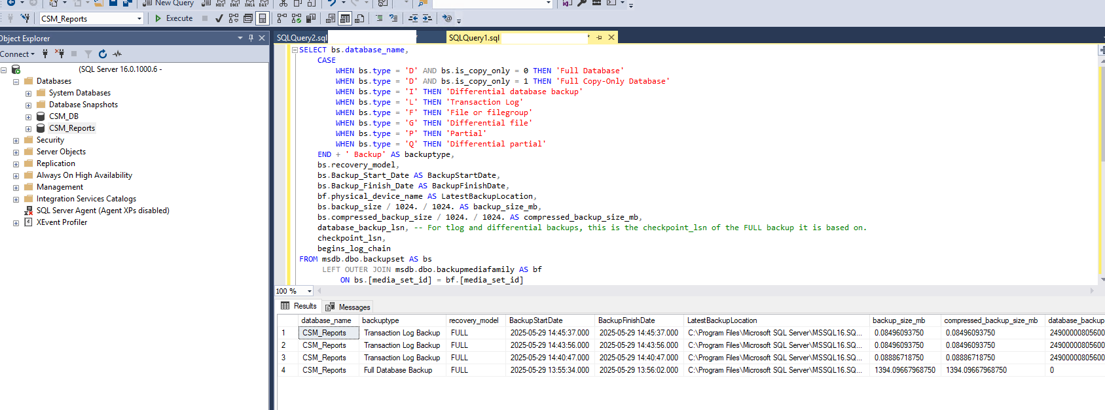Open the 100 % zoom level combo box
Image resolution: width=1105 pixels, height=410 pixels.
tap(310, 291)
